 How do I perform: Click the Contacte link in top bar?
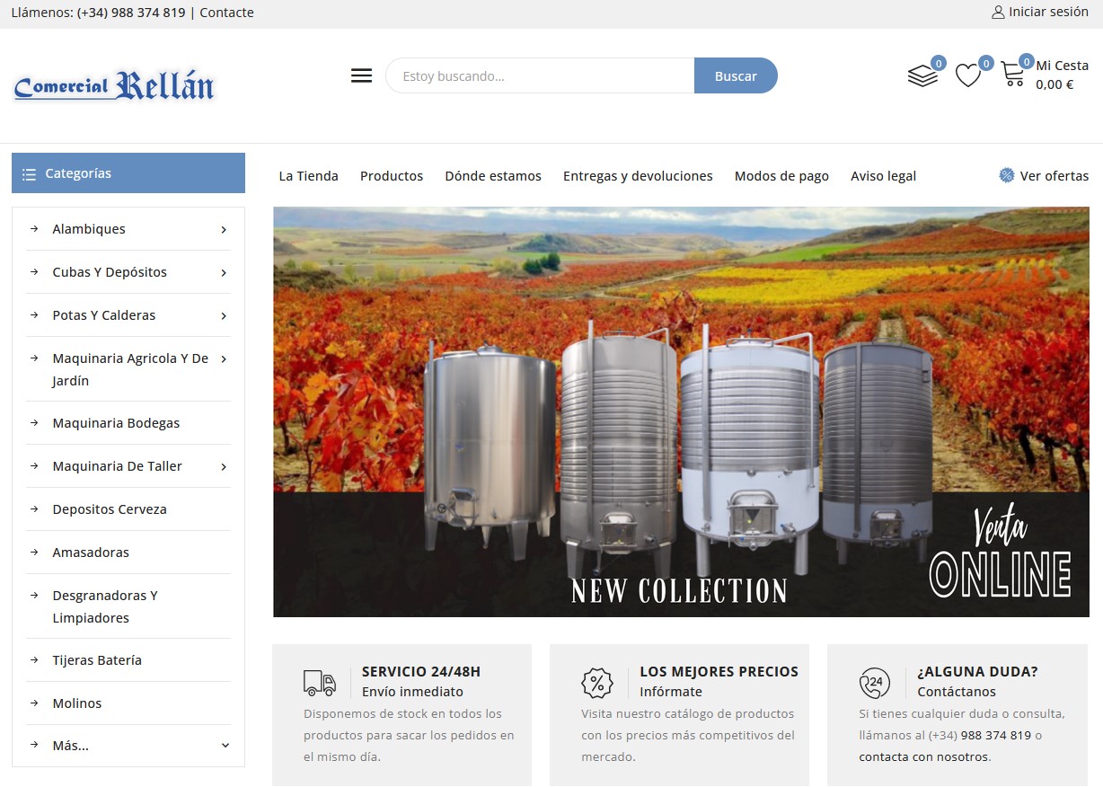(226, 13)
